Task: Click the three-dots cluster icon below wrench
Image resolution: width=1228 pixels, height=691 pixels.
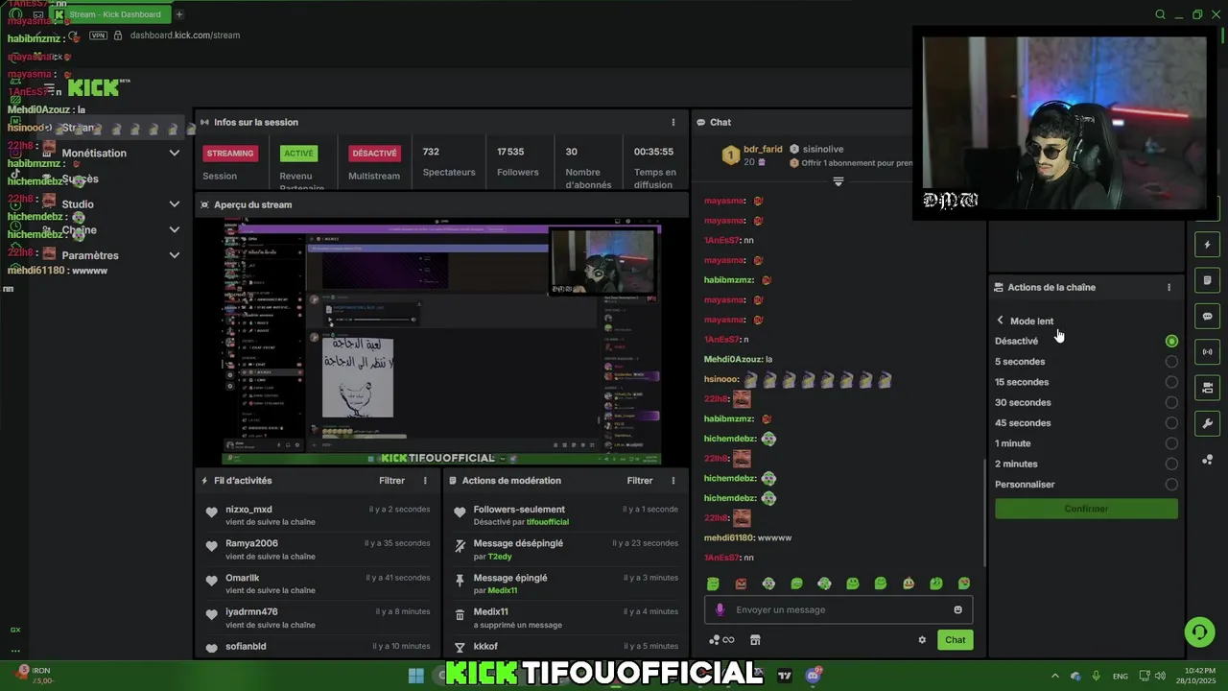Action: [x=1207, y=460]
